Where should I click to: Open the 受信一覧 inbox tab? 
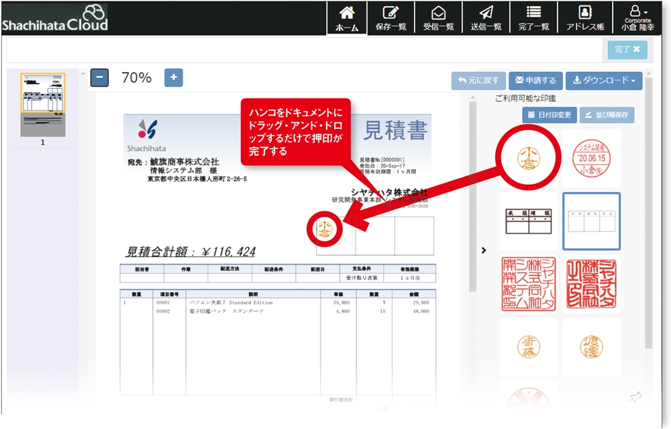(x=438, y=19)
